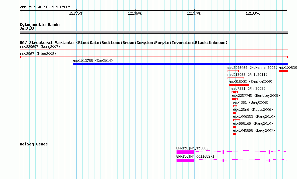The width and height of the screenshot is (297, 179).
Task: Click the 121350k ruler tick label
Action: (76, 13)
